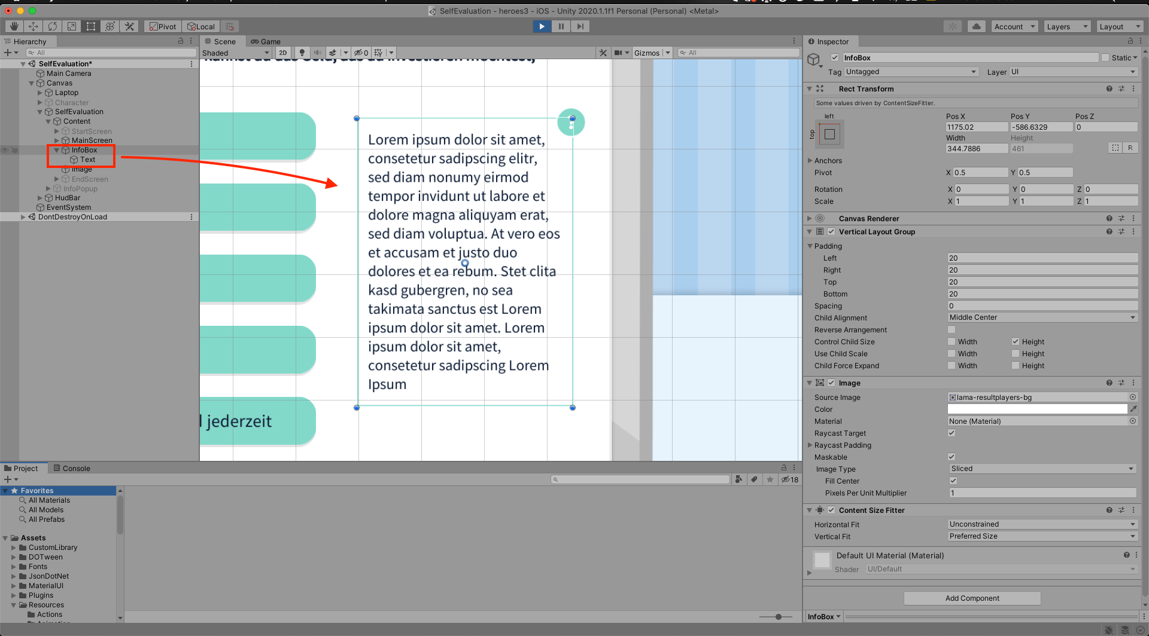Open the Rect Transform anchor presets picker
Image resolution: width=1149 pixels, height=636 pixels.
click(830, 134)
